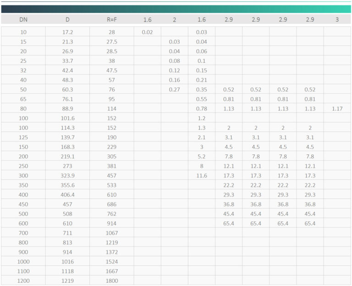Click the 323.9 diameter cell

[x=67, y=176]
